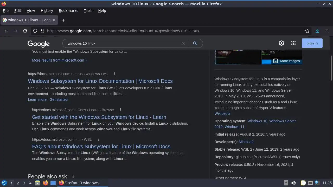The image size is (333, 187).
Task: Reload the current page
Action: (x=25, y=31)
